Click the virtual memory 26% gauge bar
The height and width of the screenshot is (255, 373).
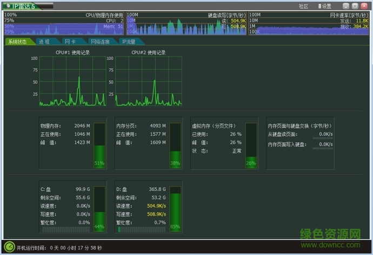251,144
